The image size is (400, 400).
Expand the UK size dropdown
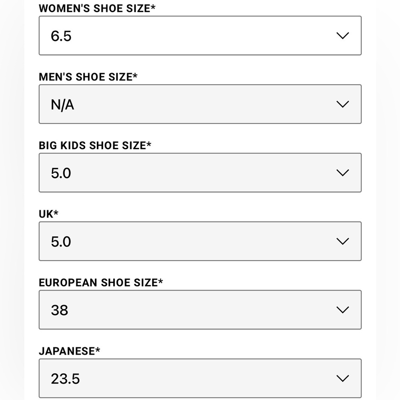click(x=199, y=241)
